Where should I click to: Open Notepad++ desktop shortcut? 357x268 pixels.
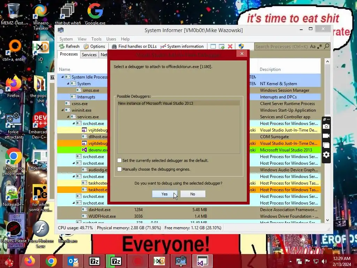point(13,195)
